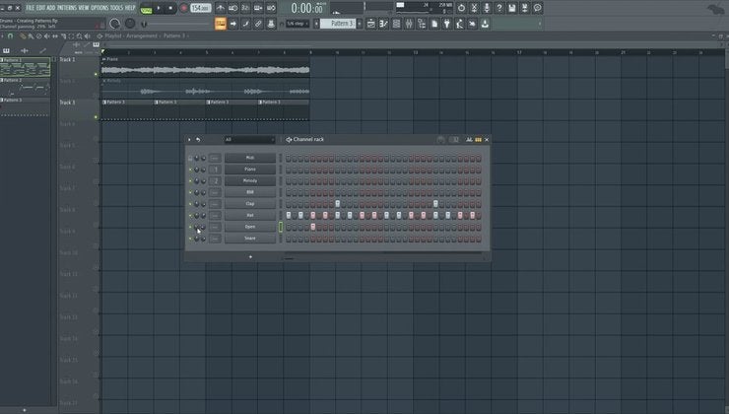Expand the hint panel dropdown arrow
Viewport: 729px width, 414px height.
[x=539, y=24]
